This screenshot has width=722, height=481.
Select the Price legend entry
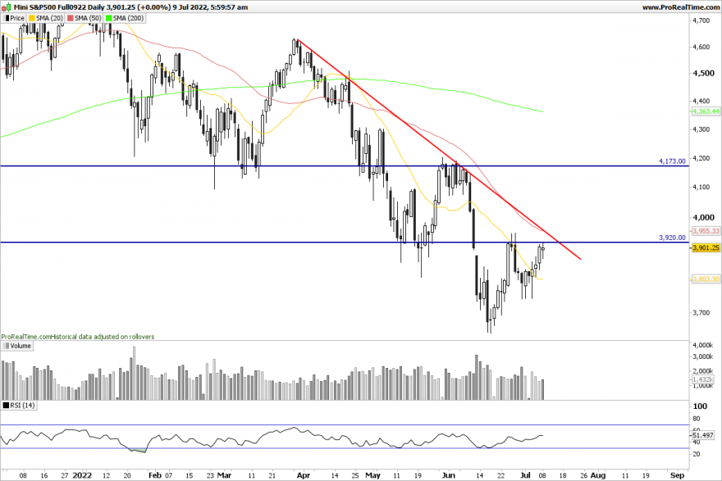click(14, 18)
